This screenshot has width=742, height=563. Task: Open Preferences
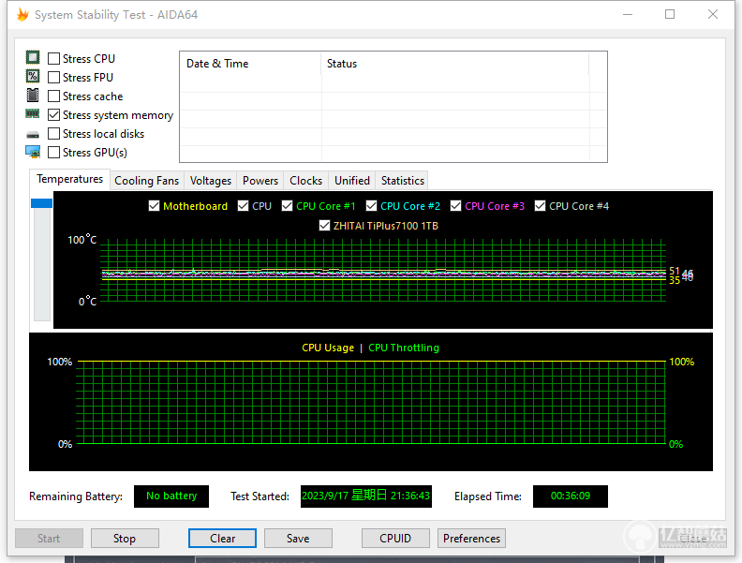click(x=472, y=539)
